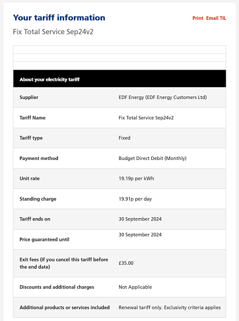Select the 'Budget Direct Debit (Monthly)' value
The width and height of the screenshot is (239, 321).
[152, 158]
